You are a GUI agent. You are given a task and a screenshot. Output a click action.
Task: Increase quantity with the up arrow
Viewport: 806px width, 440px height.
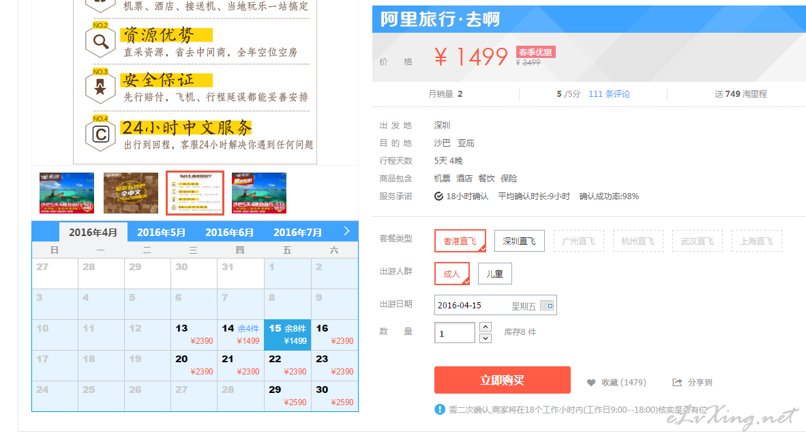tap(486, 327)
